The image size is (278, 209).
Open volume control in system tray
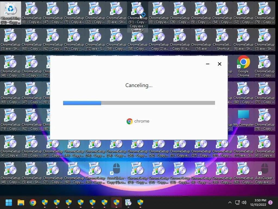[x=244, y=202]
